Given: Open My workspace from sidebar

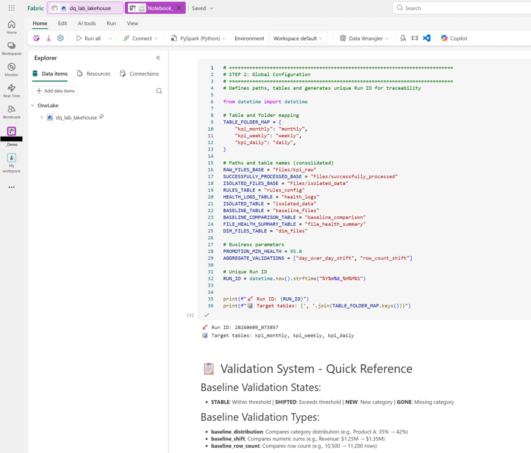Looking at the screenshot, I should (11, 163).
